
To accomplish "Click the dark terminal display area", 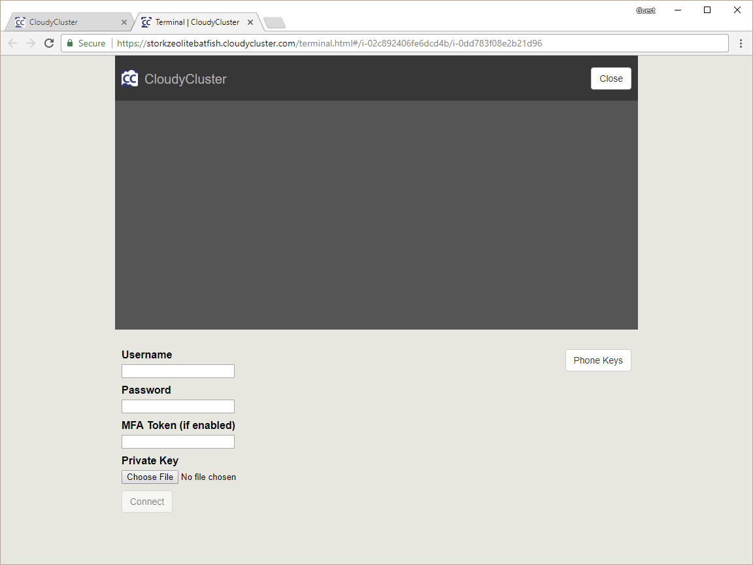I will coord(376,215).
